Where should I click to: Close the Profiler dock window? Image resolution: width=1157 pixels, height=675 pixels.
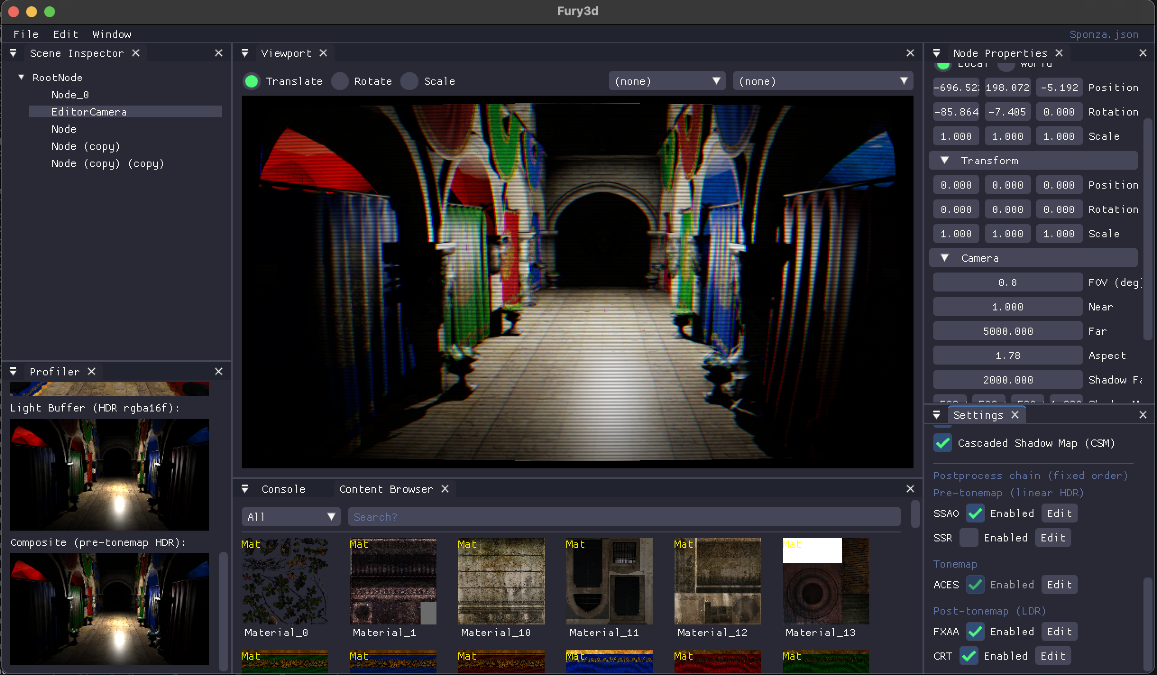point(219,372)
